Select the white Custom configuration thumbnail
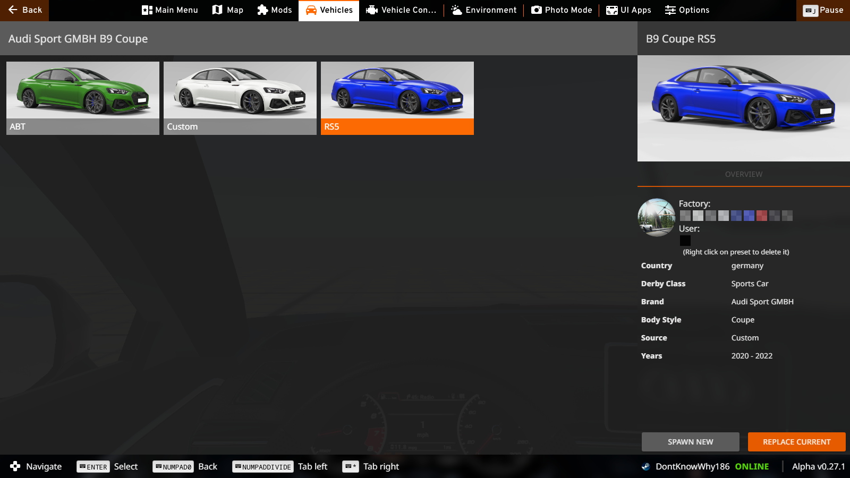The height and width of the screenshot is (478, 850). click(240, 98)
